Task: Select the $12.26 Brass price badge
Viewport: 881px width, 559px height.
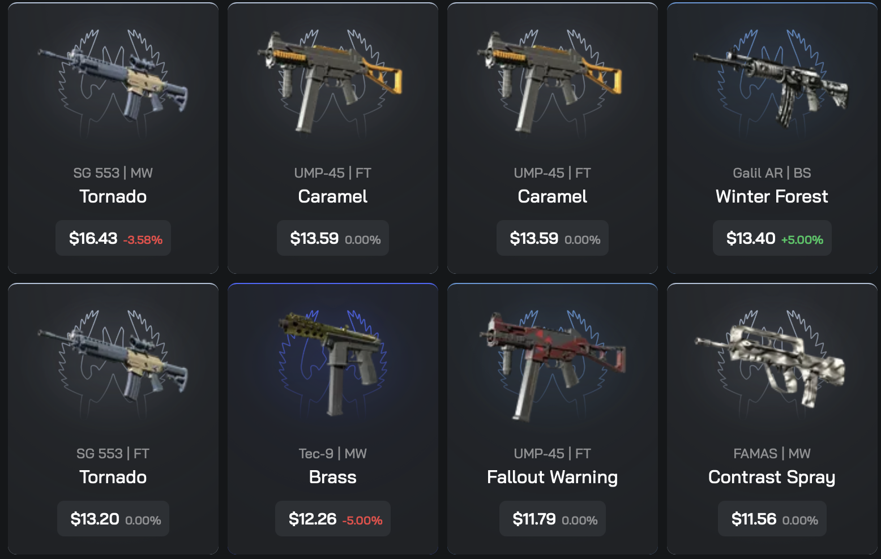Action: [x=333, y=519]
